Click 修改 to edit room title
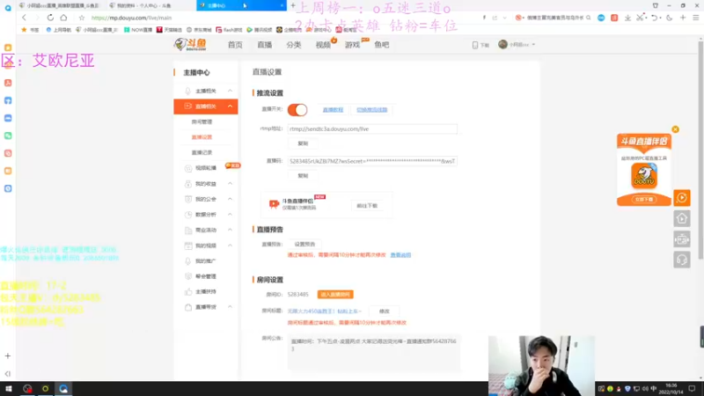Screen dimensions: 704x396 coord(384,312)
